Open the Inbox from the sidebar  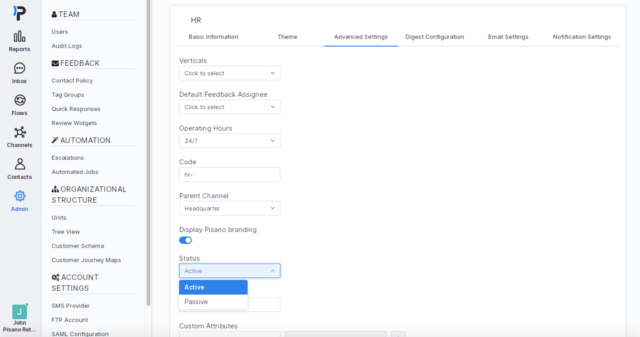tap(19, 74)
